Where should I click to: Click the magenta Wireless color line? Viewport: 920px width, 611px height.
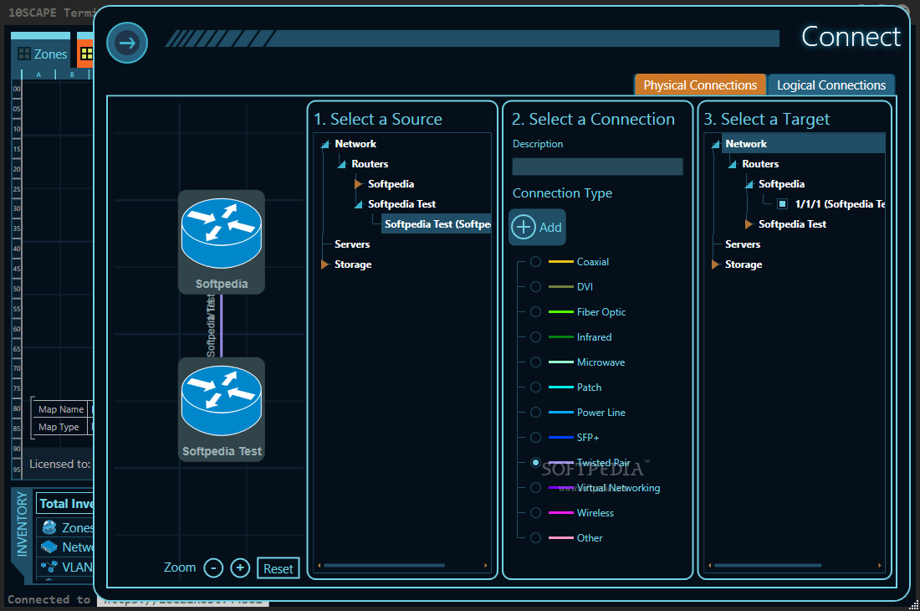(x=561, y=512)
